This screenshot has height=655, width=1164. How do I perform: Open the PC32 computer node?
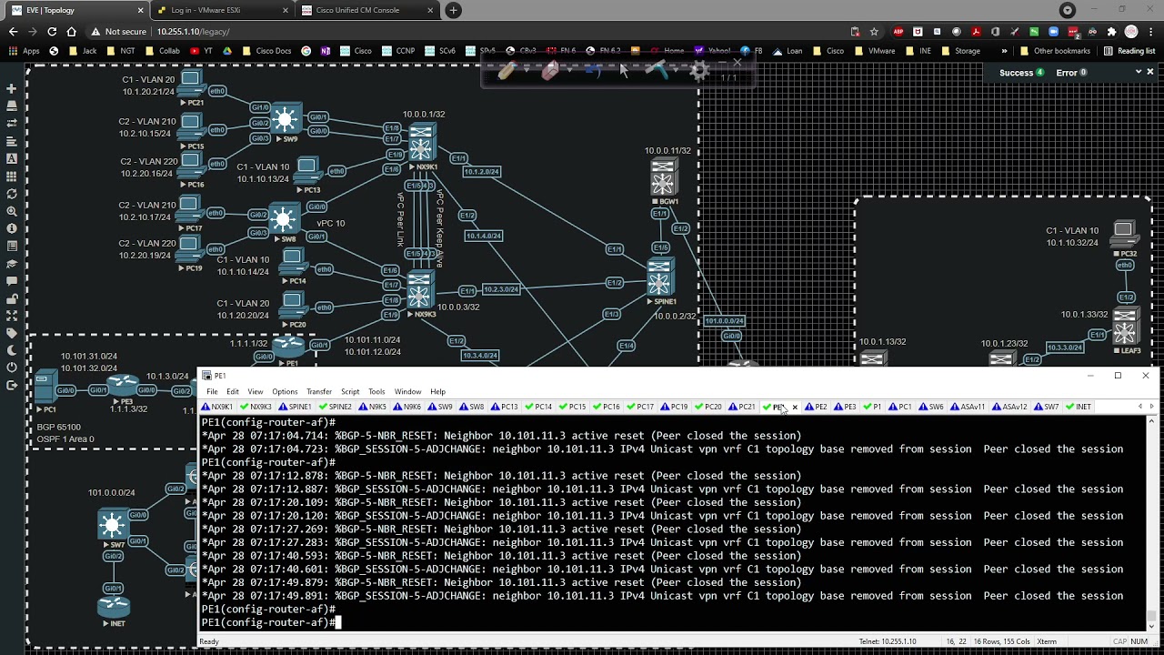1124,233
